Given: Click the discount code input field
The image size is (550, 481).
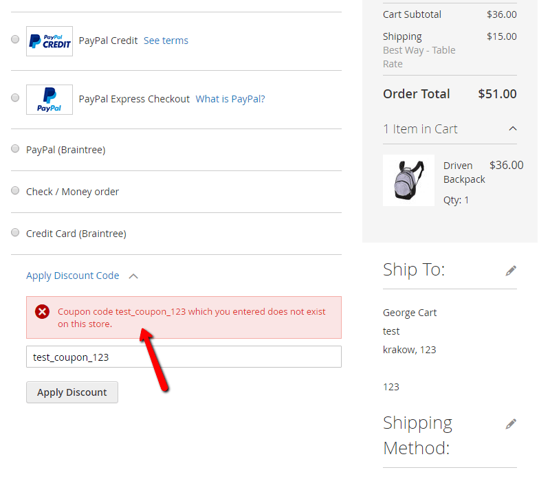Looking at the screenshot, I should click(x=184, y=357).
